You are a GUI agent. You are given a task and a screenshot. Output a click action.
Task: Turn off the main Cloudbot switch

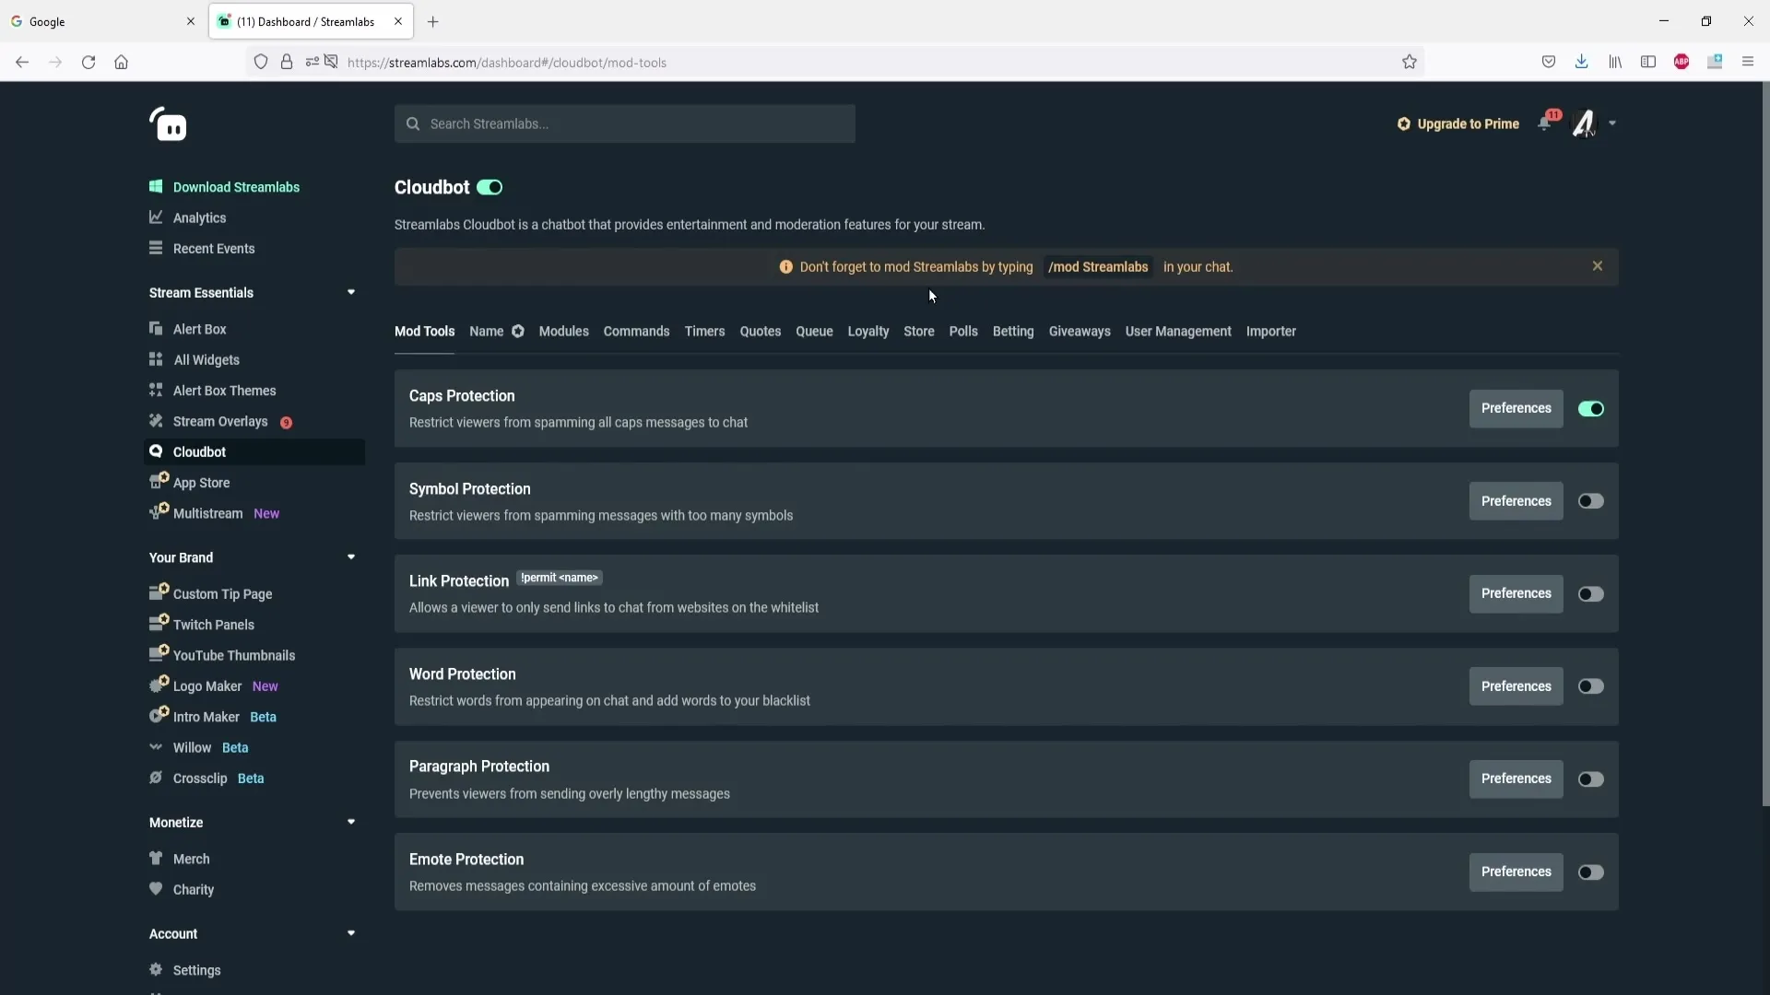pos(490,188)
